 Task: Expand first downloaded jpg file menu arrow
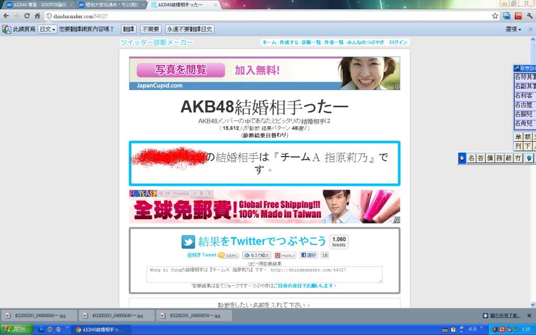tap(73, 316)
